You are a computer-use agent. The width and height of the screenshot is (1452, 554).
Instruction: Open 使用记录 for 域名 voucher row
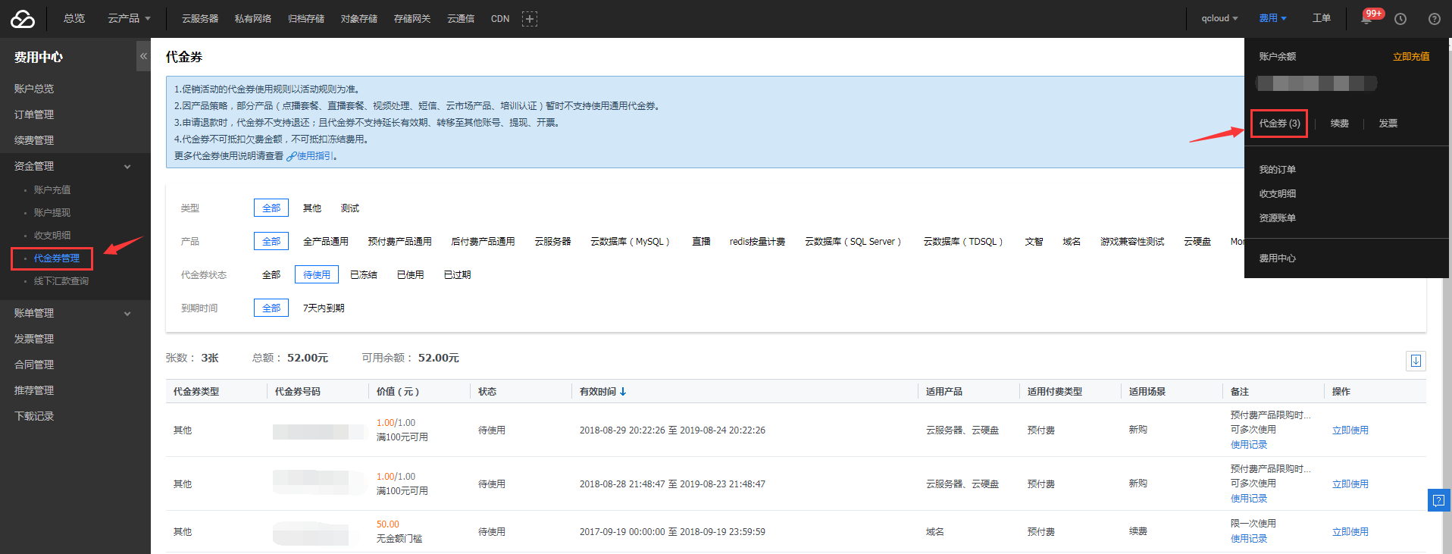point(1249,539)
